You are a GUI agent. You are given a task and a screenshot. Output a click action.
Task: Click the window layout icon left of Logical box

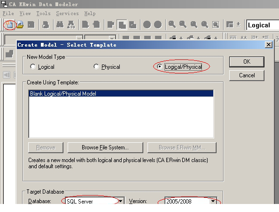pyautogui.click(x=230, y=24)
